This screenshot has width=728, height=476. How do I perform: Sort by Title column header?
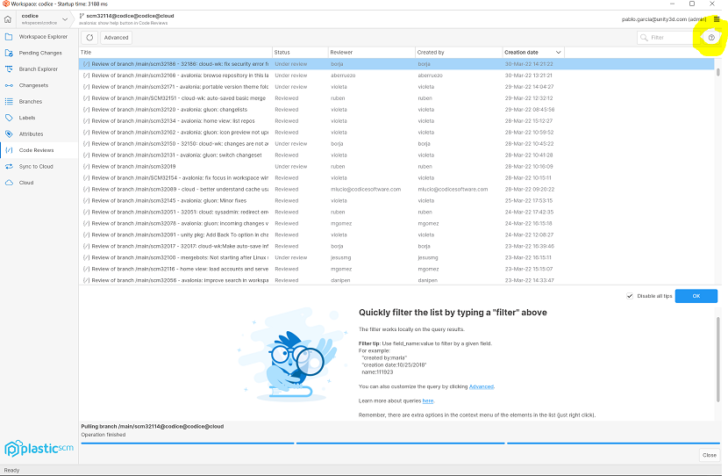coord(175,52)
